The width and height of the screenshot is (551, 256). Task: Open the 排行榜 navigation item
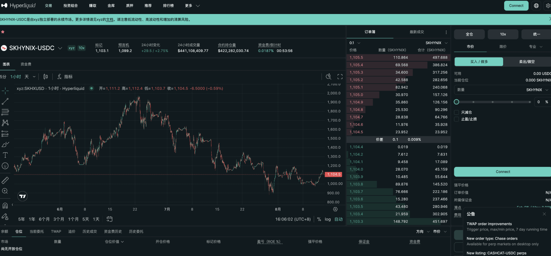(168, 6)
